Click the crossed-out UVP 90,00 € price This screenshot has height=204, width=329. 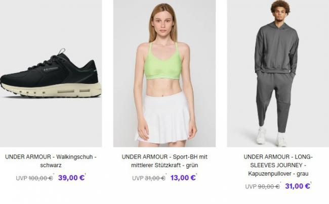(262, 186)
